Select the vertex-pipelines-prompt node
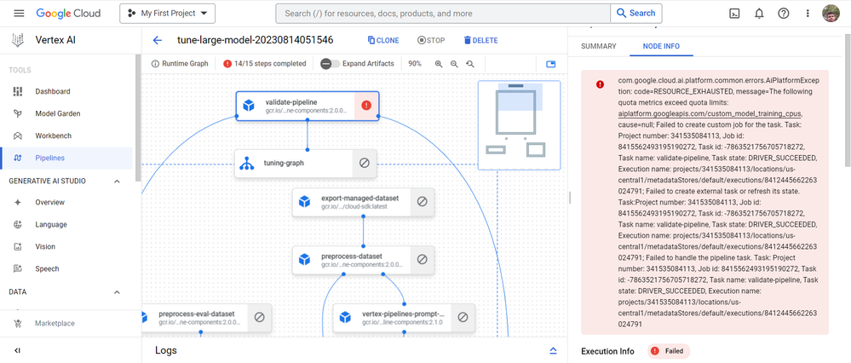This screenshot has height=363, width=851. click(404, 318)
